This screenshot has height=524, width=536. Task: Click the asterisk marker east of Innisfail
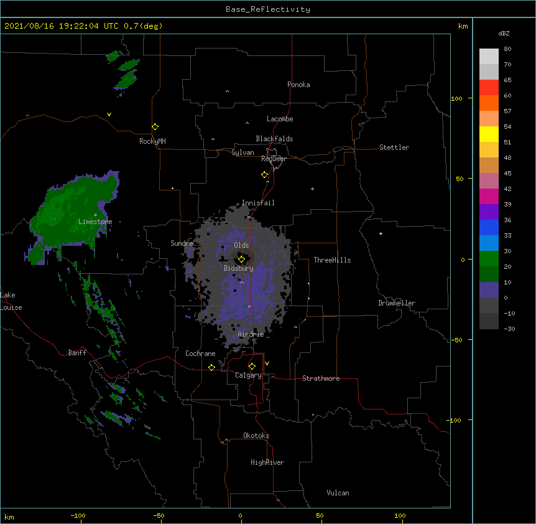(312, 189)
